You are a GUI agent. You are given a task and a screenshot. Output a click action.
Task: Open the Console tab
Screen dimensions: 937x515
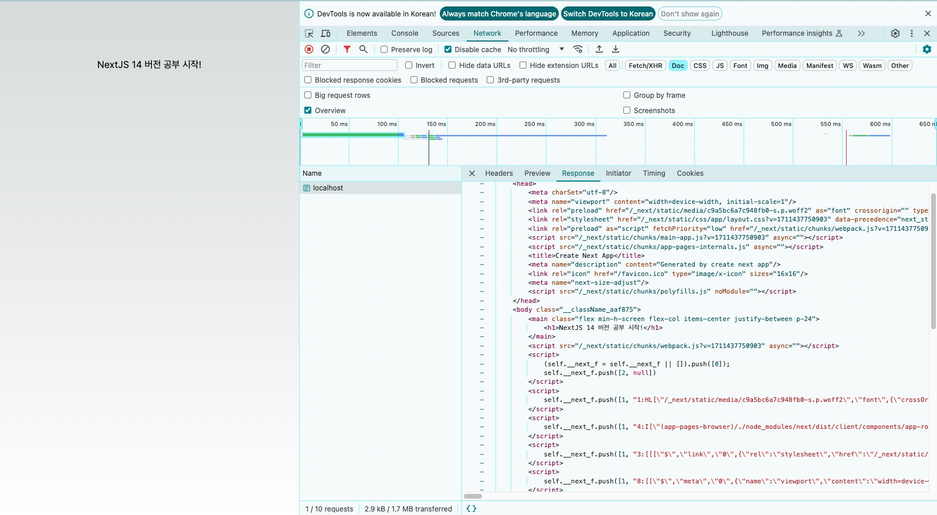[x=405, y=33]
